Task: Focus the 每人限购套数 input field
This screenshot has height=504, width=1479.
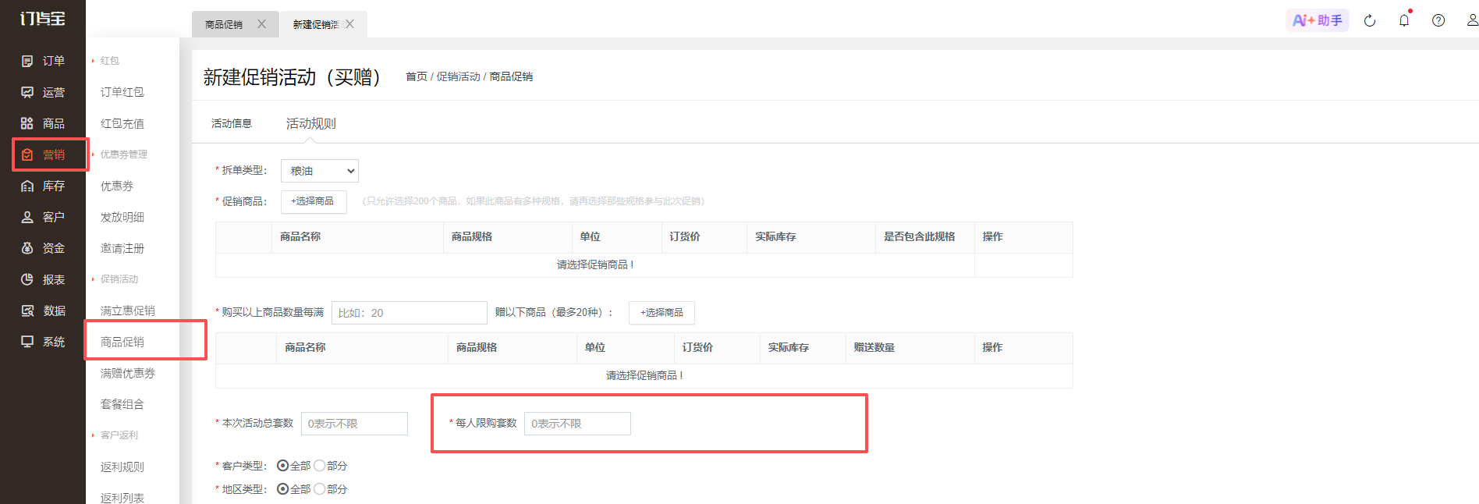Action: (577, 424)
